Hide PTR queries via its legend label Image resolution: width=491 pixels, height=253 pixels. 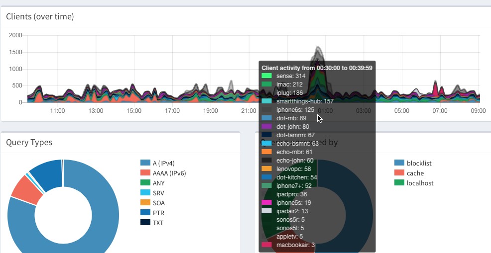(x=158, y=213)
